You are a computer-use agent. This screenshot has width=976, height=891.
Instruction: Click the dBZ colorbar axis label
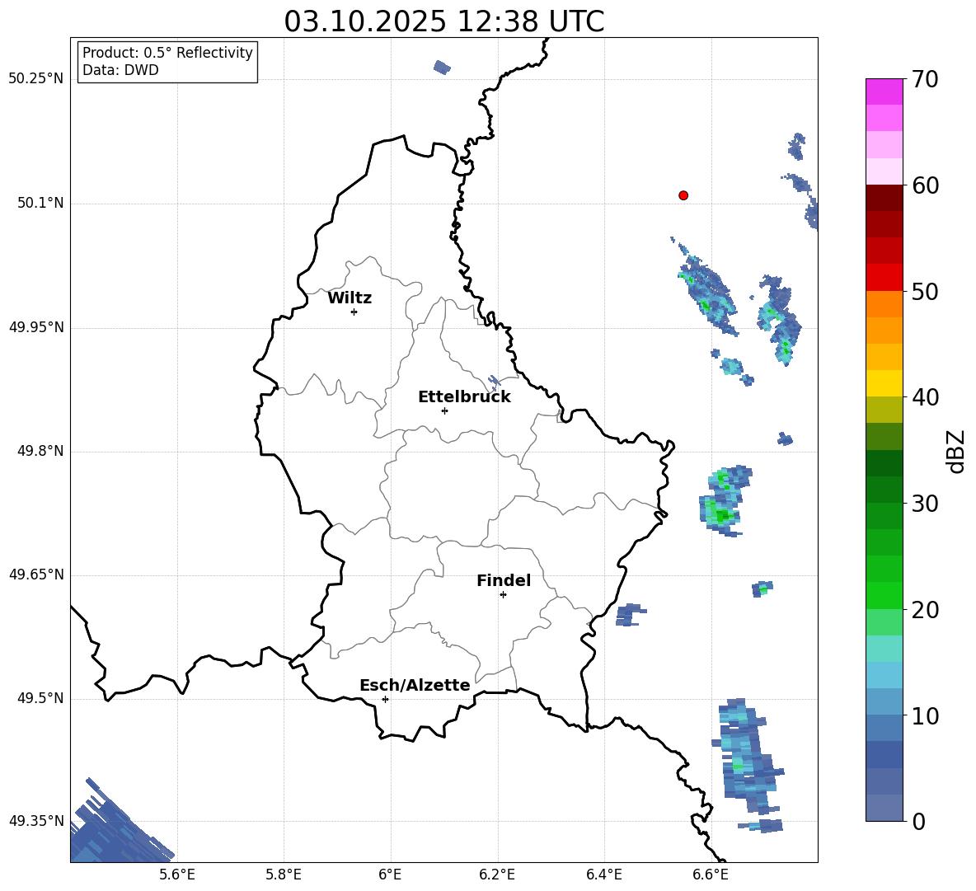(x=955, y=451)
